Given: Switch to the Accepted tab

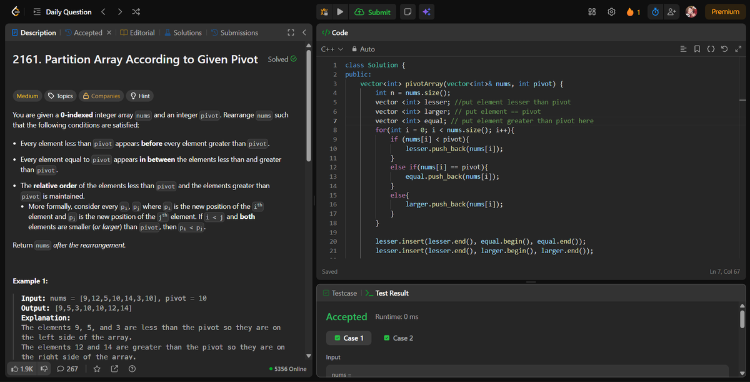Looking at the screenshot, I should pyautogui.click(x=83, y=33).
